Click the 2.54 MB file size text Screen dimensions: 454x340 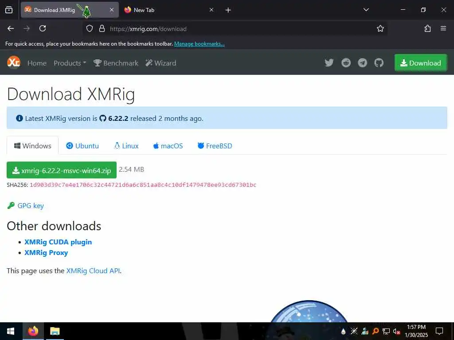click(x=131, y=170)
